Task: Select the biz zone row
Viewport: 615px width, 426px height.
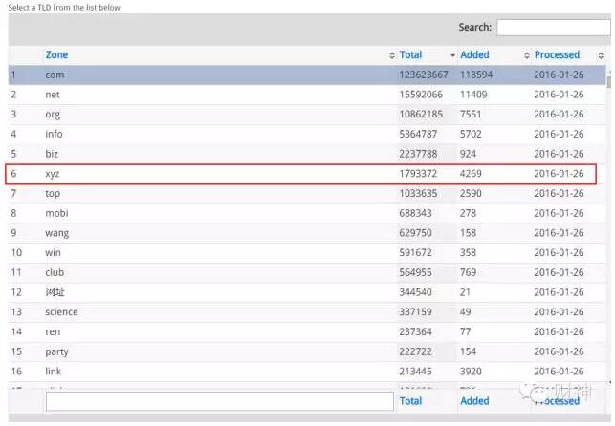Action: pyautogui.click(x=52, y=154)
